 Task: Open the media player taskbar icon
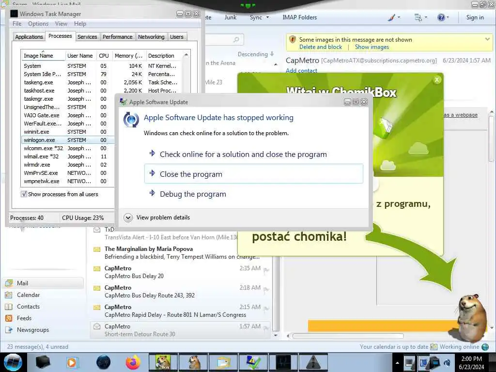[x=72, y=362]
